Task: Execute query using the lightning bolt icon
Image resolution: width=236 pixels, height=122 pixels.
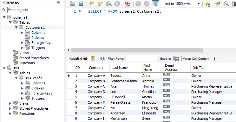Action: 91,4
